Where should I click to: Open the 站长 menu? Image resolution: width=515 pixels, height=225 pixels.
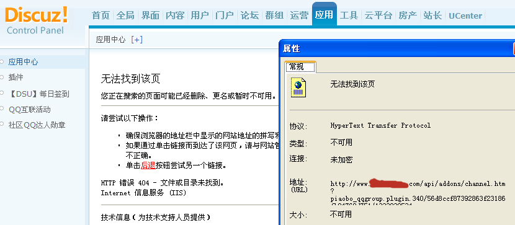(432, 15)
